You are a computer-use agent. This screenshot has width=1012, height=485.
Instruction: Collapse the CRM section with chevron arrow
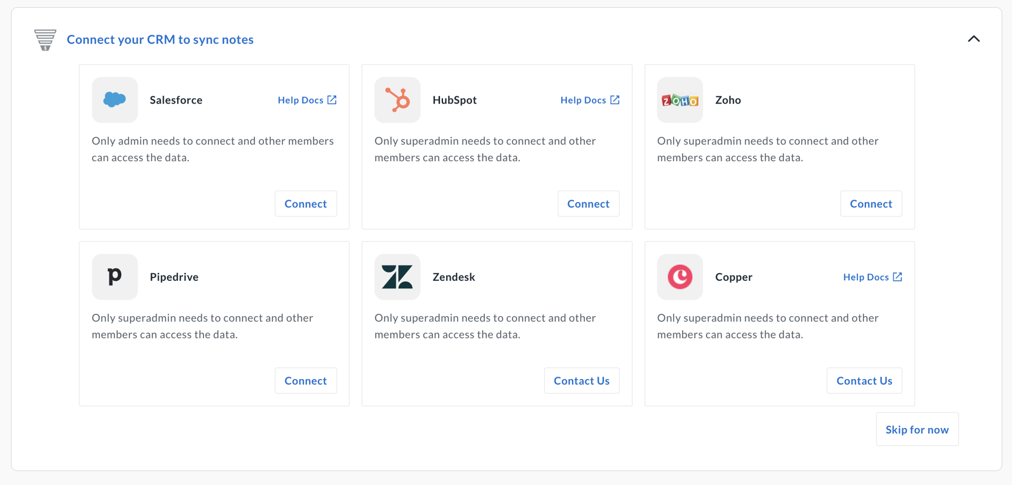(974, 39)
